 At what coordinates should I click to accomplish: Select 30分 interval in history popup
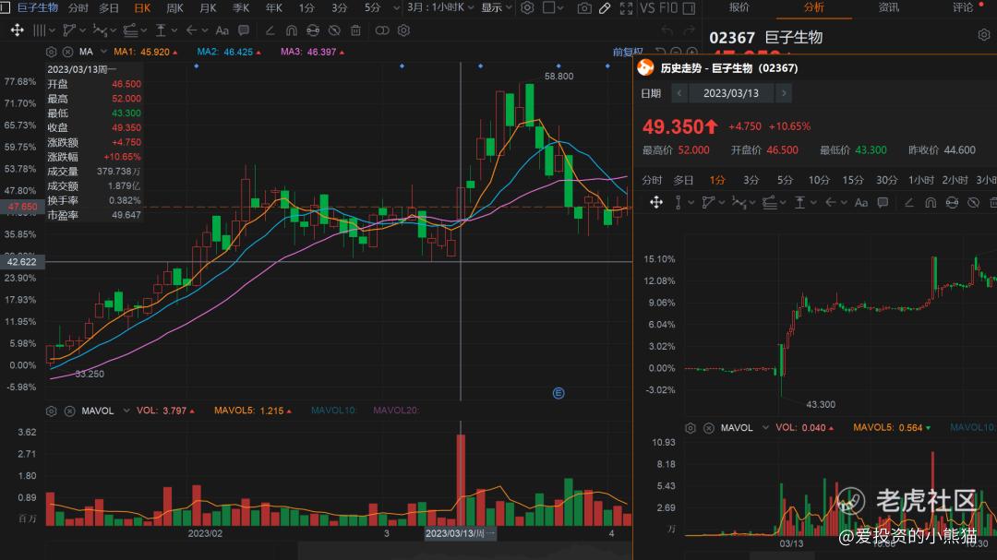pos(886,181)
